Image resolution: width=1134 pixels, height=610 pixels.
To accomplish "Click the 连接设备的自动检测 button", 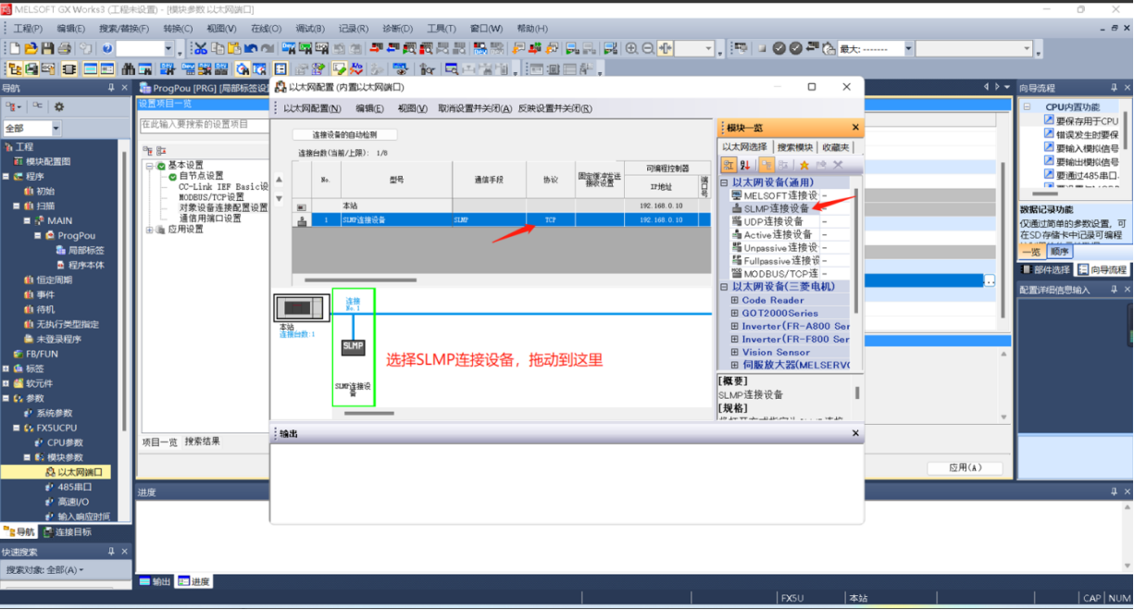I will [344, 135].
